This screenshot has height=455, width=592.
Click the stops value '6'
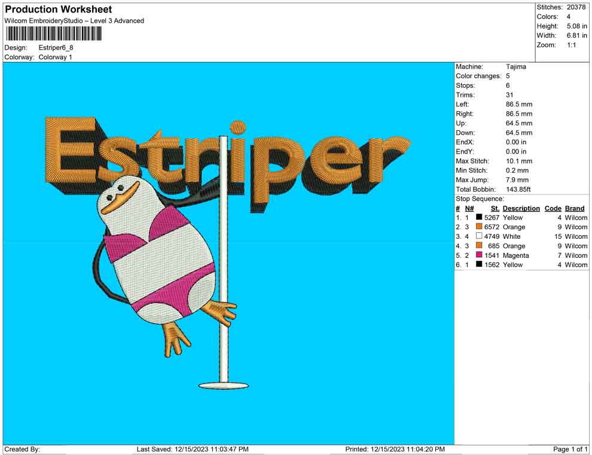[x=508, y=85]
